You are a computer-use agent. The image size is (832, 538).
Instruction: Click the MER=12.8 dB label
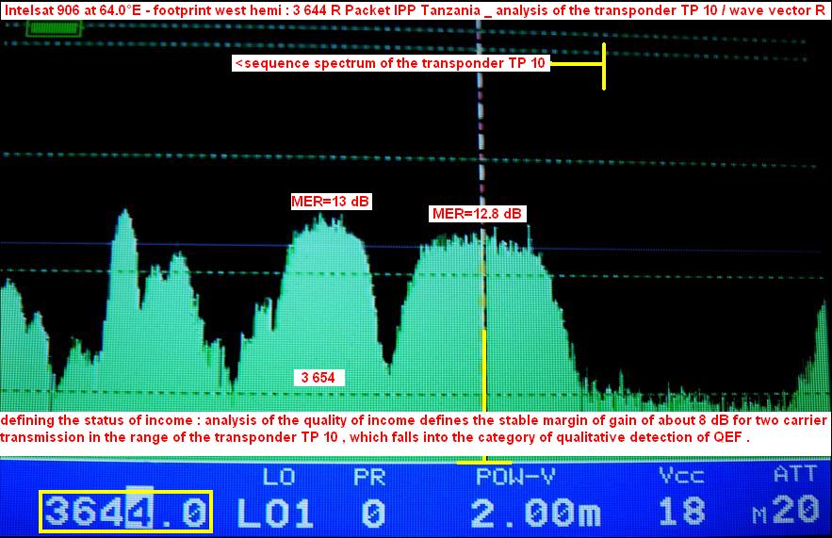coord(477,214)
